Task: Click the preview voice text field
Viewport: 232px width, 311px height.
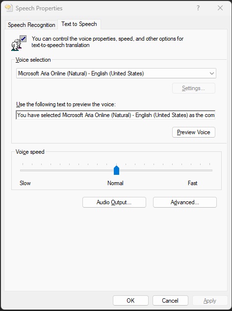Action: tap(115, 115)
